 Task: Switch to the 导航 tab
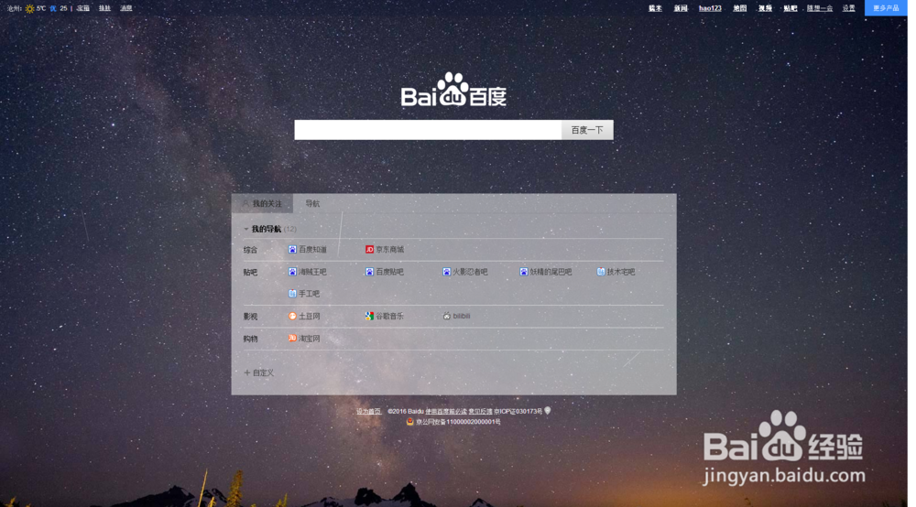pos(312,203)
